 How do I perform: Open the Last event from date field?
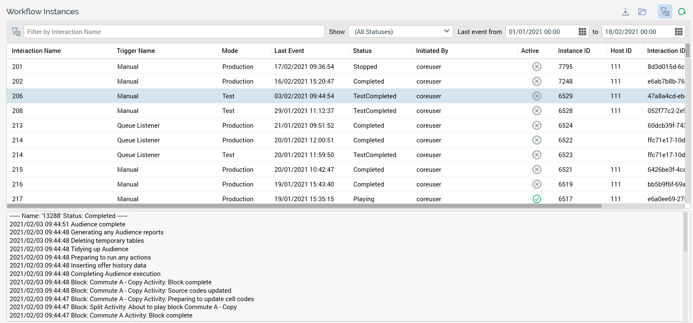(540, 32)
